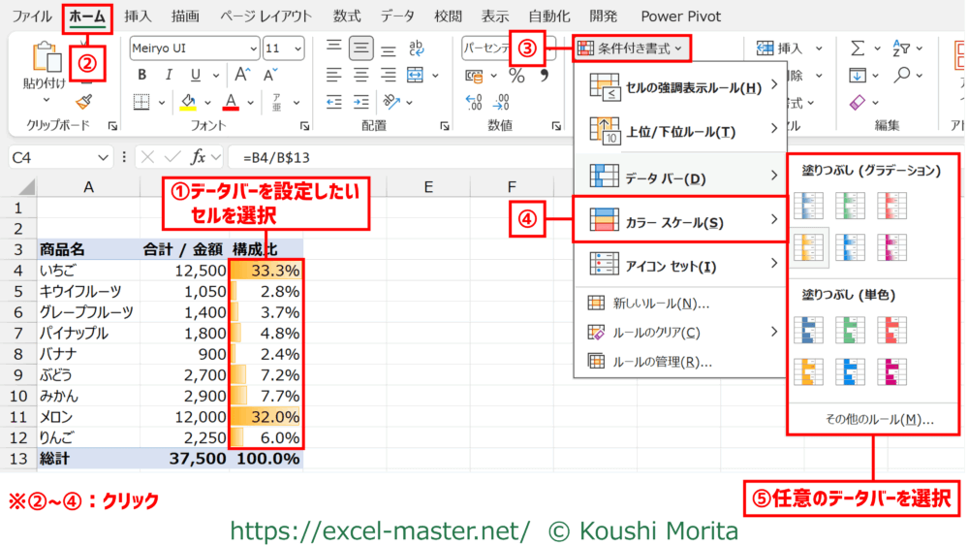This screenshot has height=546, width=969.
Task: Open the 挿入 ribbon tab
Action: (x=139, y=16)
